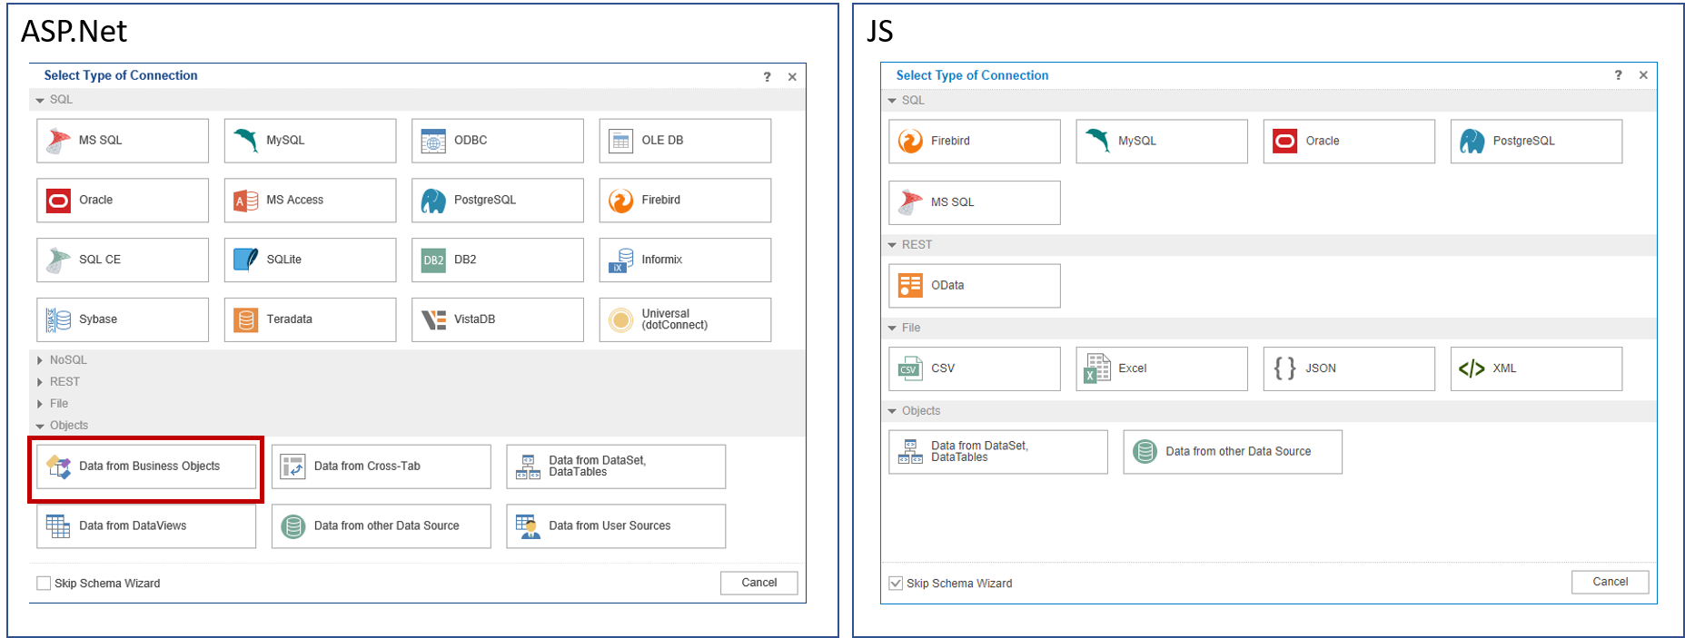Open help in the ASP.Net dialog
1685x638 pixels.
[768, 77]
